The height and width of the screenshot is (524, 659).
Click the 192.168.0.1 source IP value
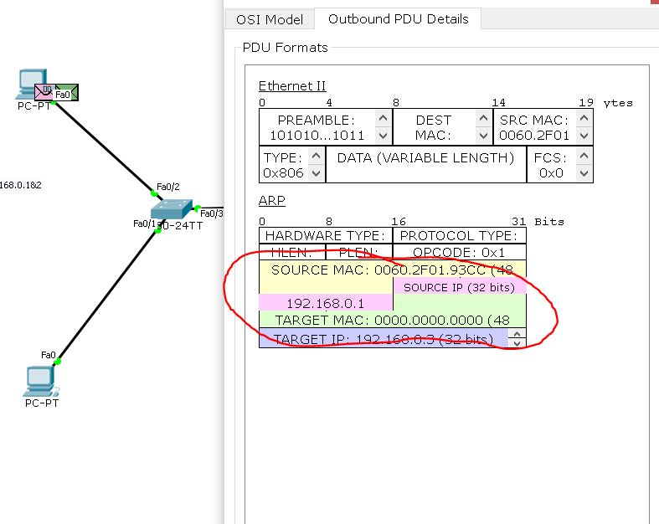325,303
